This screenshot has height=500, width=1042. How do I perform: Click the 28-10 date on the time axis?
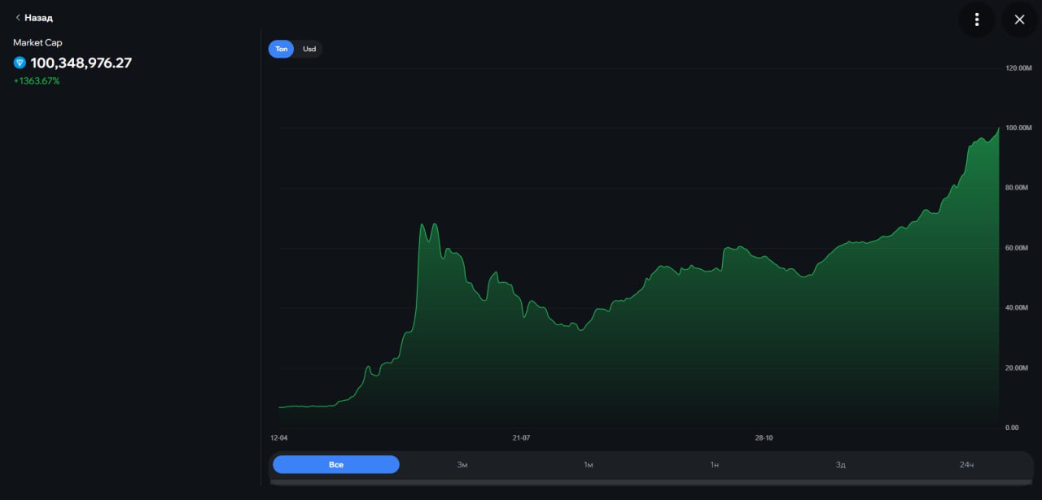pos(764,437)
